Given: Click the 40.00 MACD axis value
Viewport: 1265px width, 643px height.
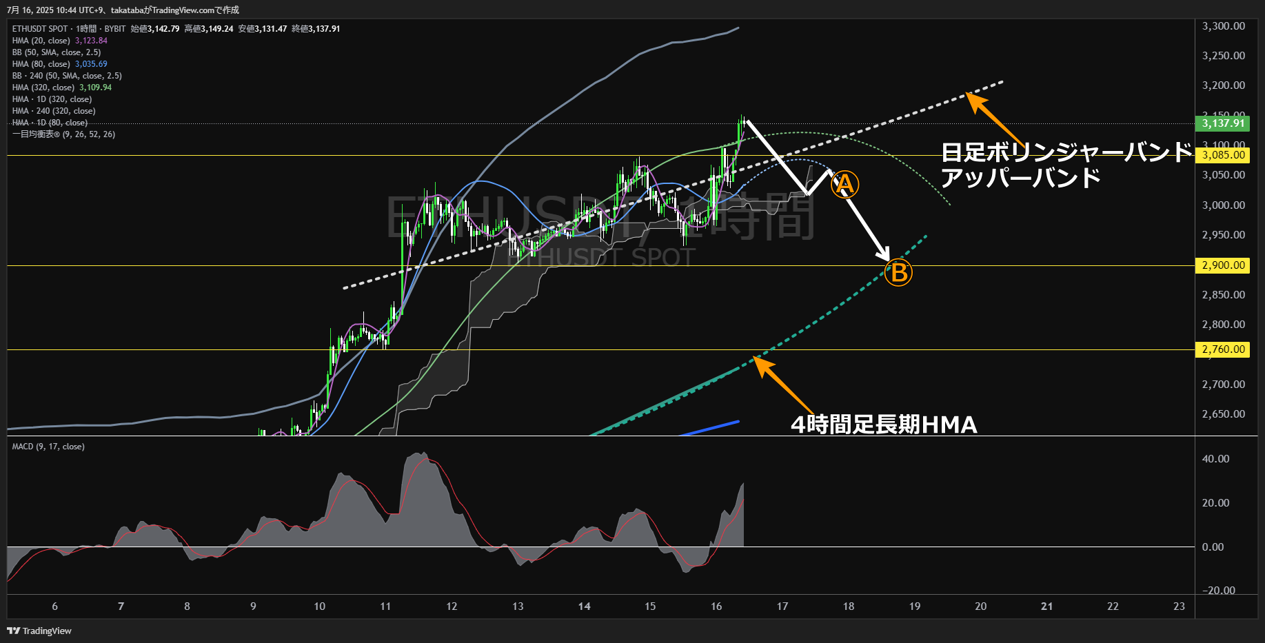Looking at the screenshot, I should (1216, 459).
